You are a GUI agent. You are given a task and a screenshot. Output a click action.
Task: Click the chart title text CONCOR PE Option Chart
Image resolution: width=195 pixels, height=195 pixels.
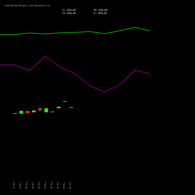(27, 6)
